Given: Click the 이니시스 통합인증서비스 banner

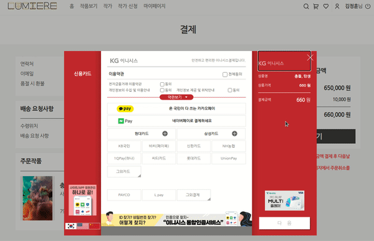Looking at the screenshot, I should click(176, 219).
